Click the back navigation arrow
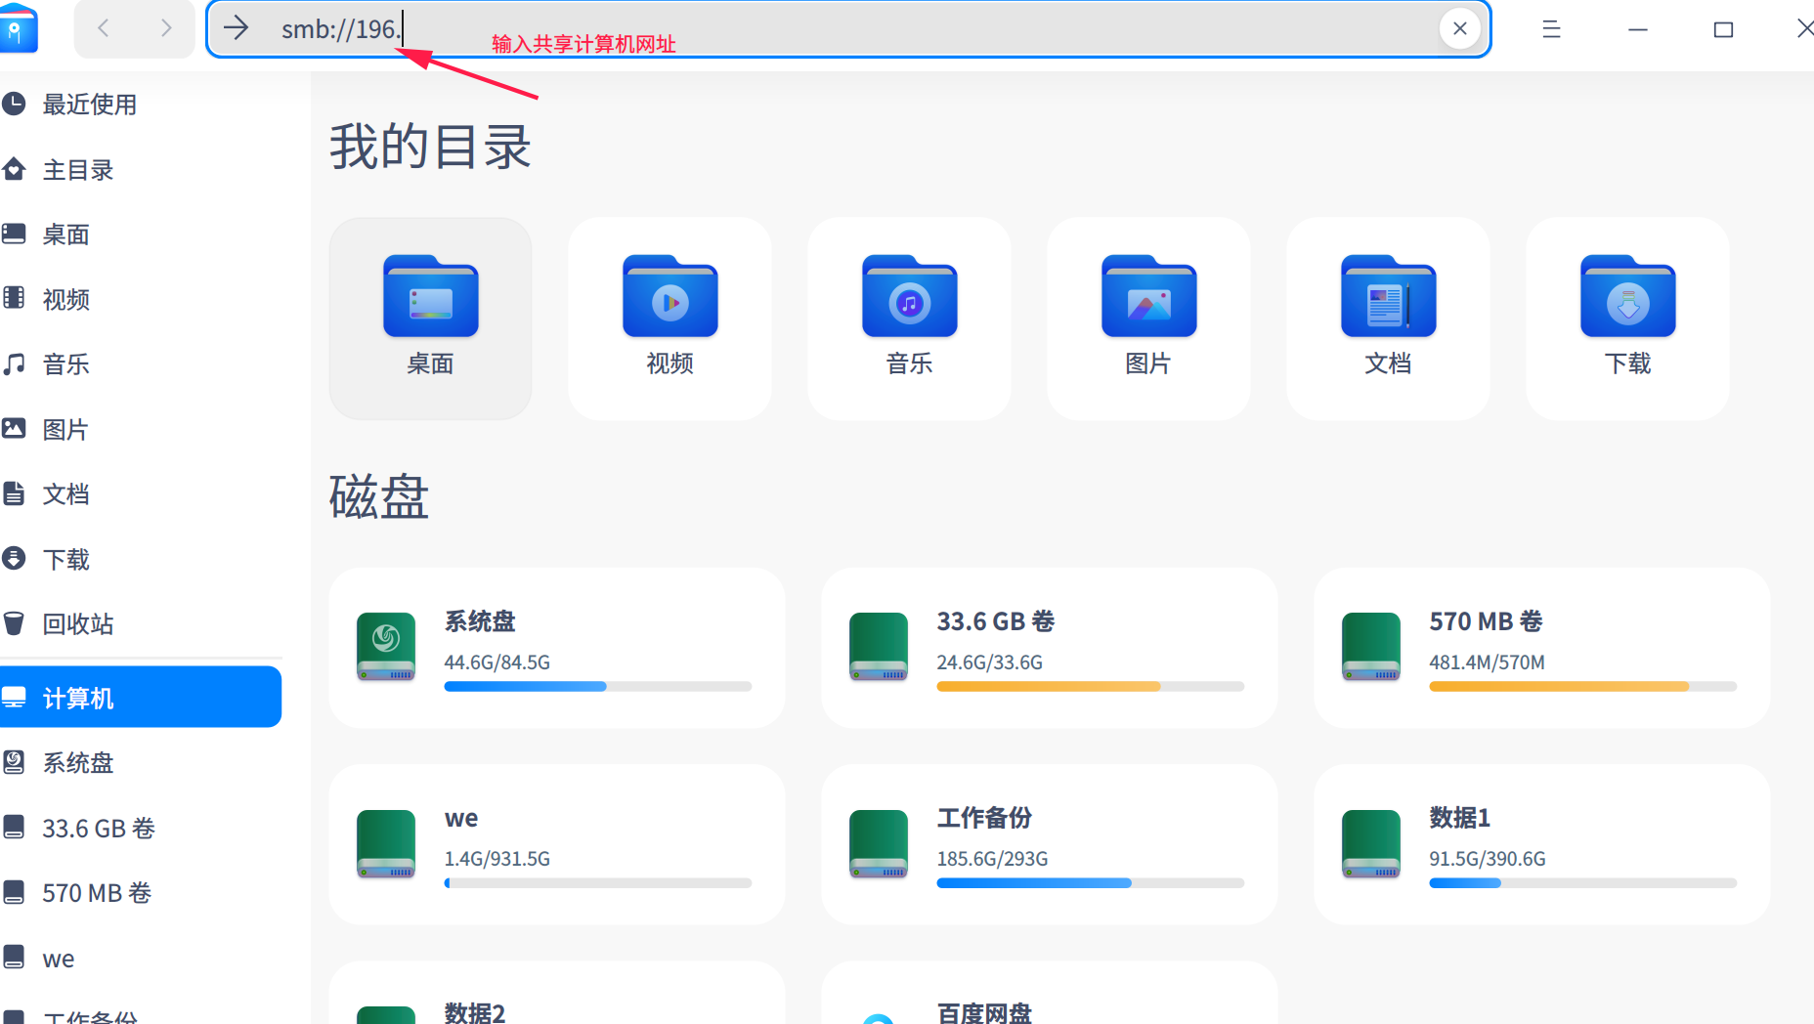This screenshot has height=1024, width=1814. pos(104,28)
